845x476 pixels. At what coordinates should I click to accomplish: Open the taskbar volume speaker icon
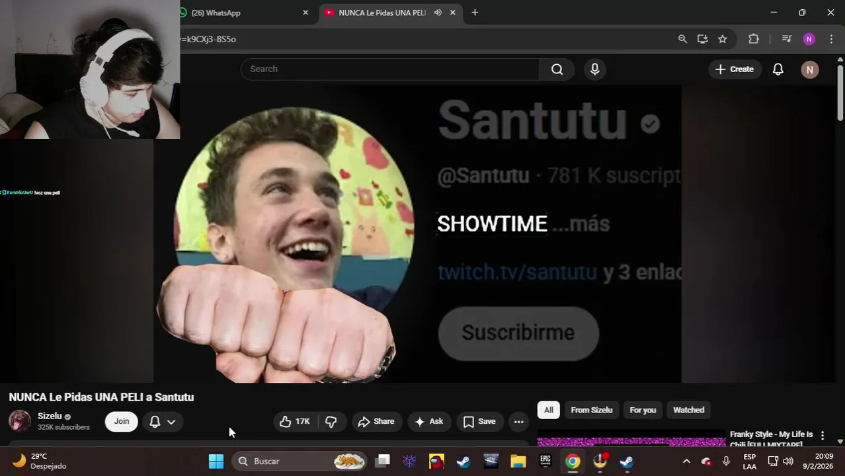787,461
